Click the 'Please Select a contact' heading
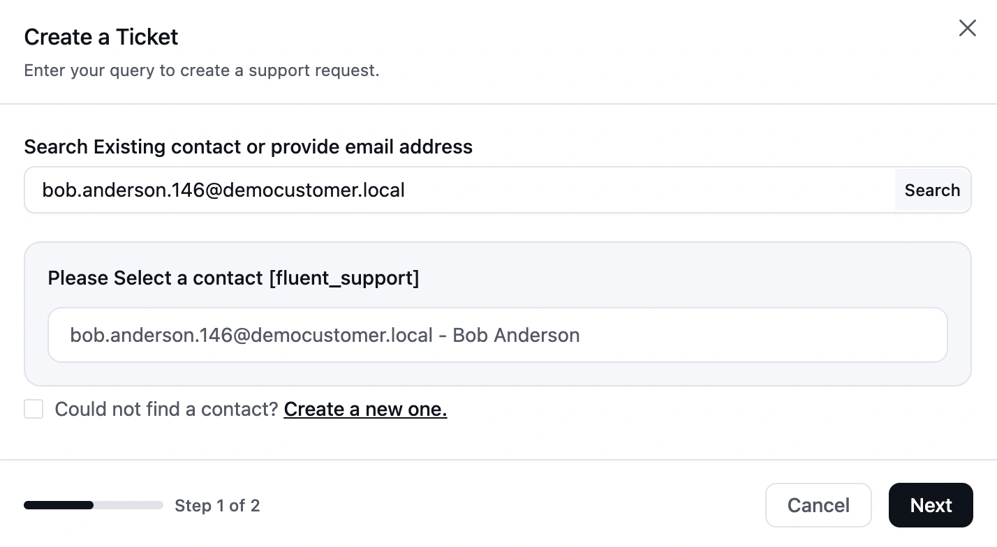The height and width of the screenshot is (547, 997). [x=157, y=278]
